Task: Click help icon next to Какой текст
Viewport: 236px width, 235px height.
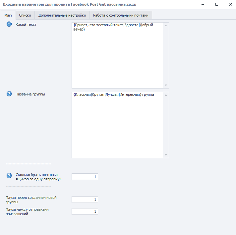Action: point(9,24)
